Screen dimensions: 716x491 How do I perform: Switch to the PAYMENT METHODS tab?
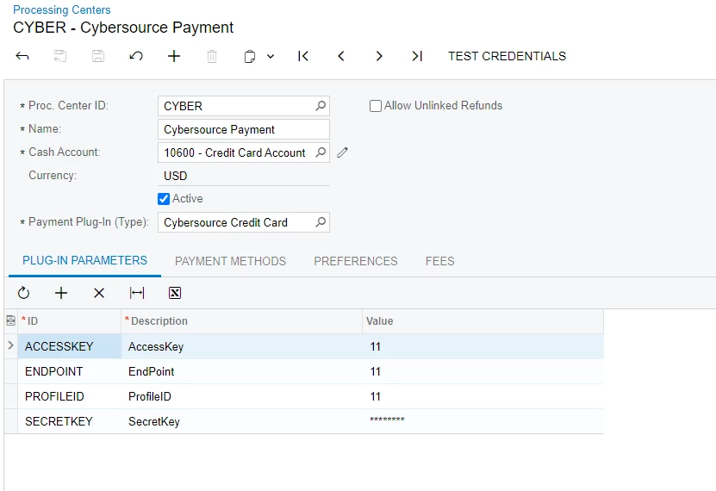pos(230,261)
